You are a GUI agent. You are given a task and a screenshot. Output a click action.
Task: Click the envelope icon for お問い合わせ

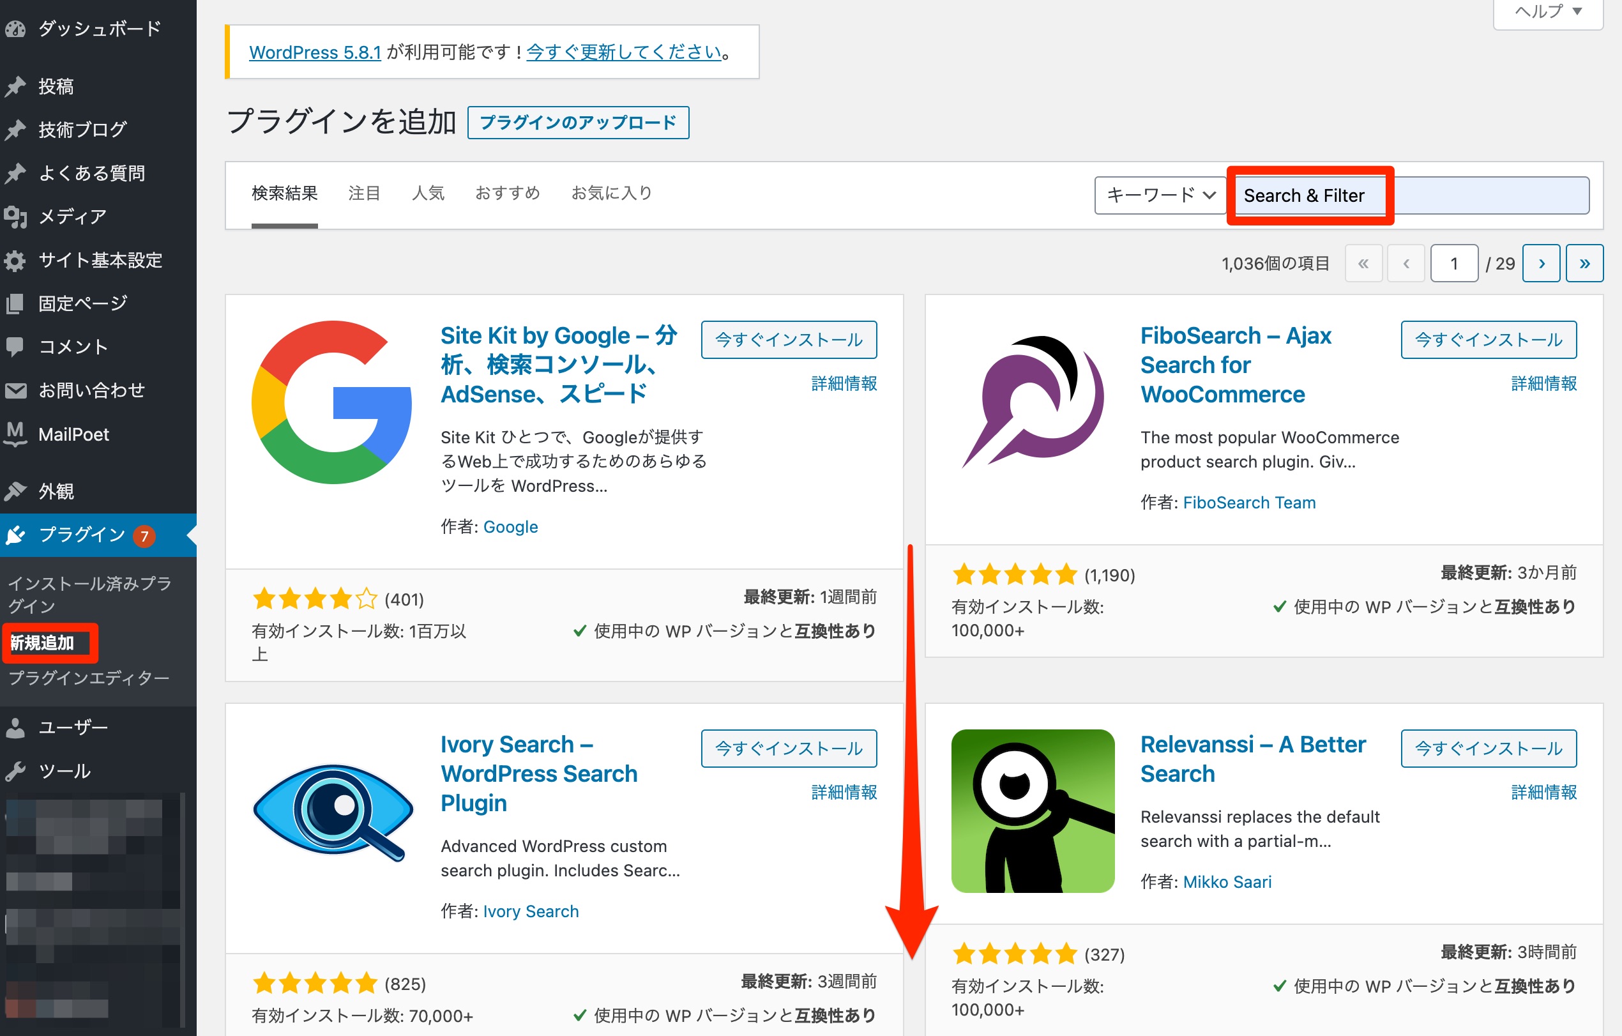[x=15, y=390]
